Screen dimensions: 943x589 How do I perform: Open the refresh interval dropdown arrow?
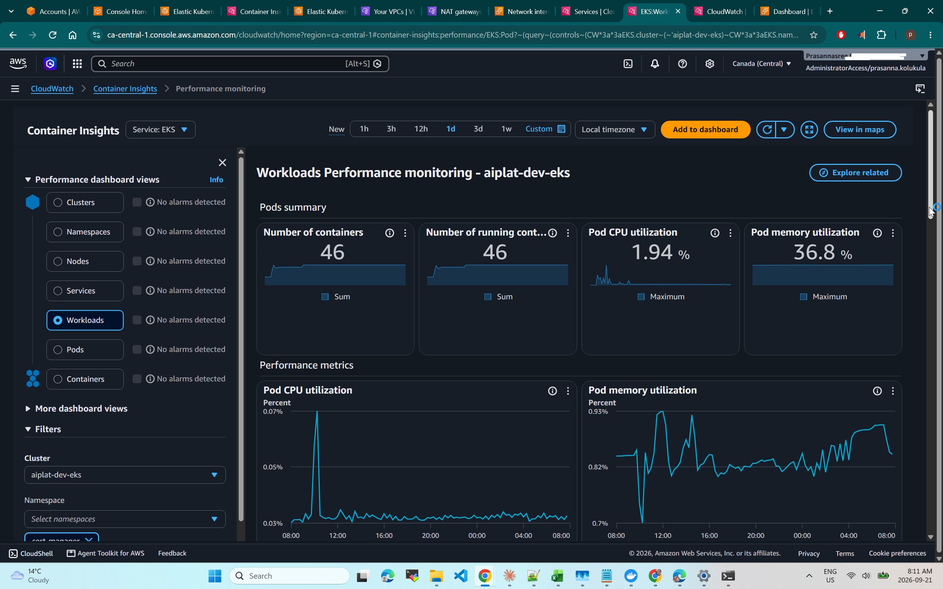coord(784,129)
